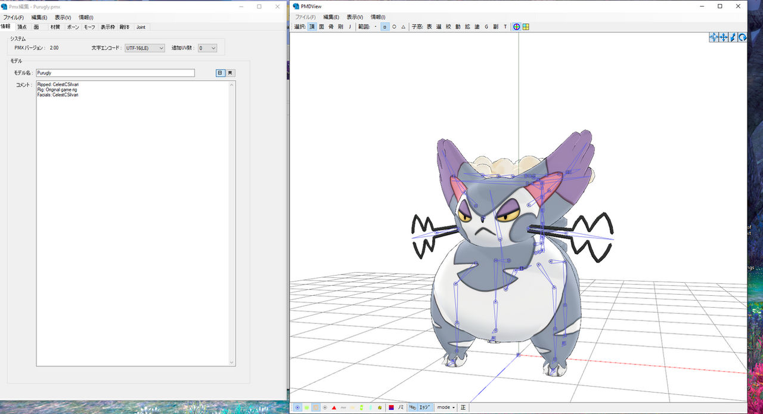Switch to the 頂点 tab
Image resolution: width=763 pixels, height=414 pixels.
click(x=22, y=27)
